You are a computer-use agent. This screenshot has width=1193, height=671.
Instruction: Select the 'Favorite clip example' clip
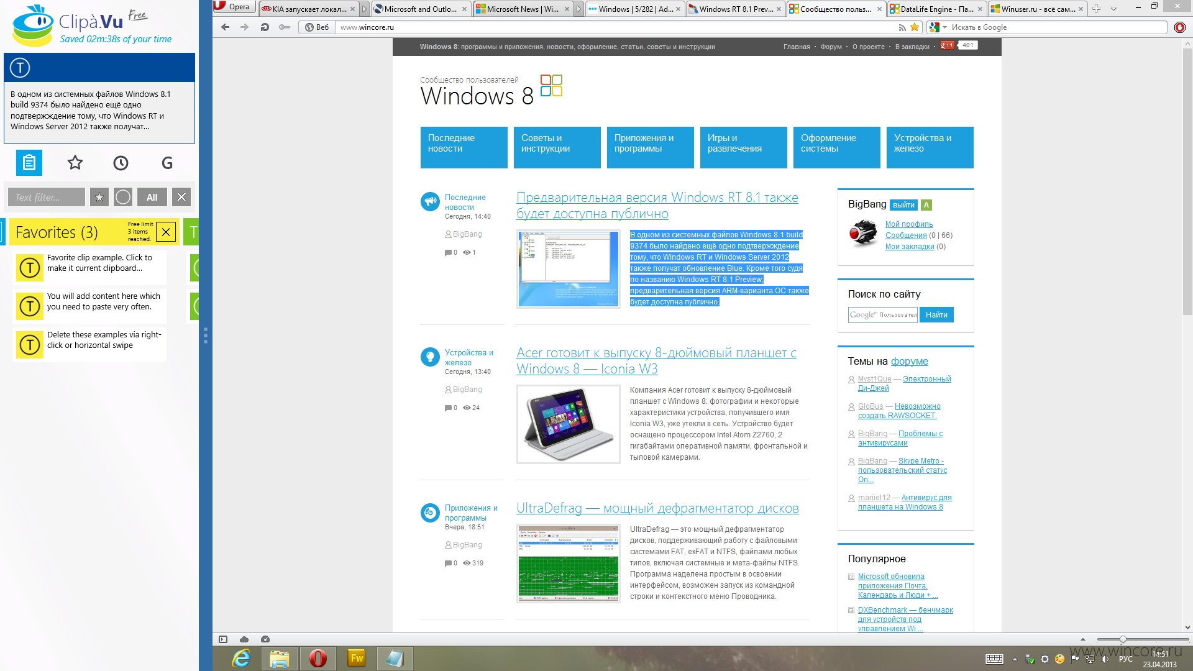click(89, 268)
